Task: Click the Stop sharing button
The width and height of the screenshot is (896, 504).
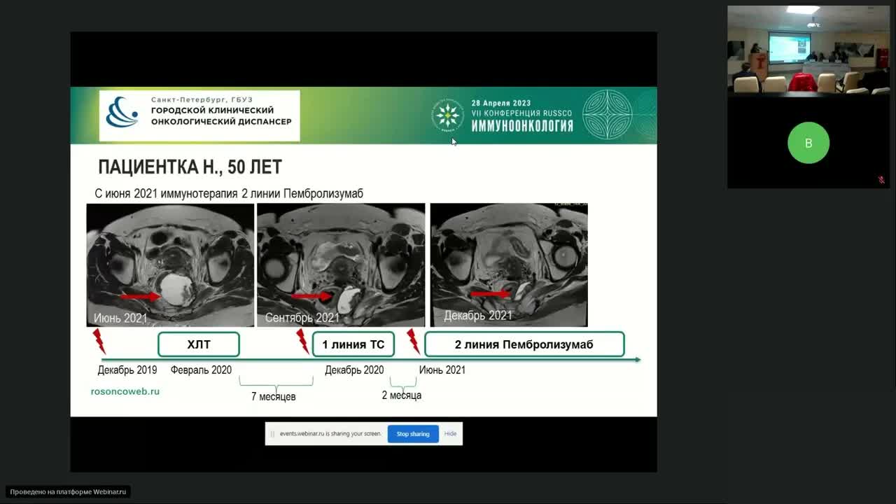Action: tap(413, 434)
